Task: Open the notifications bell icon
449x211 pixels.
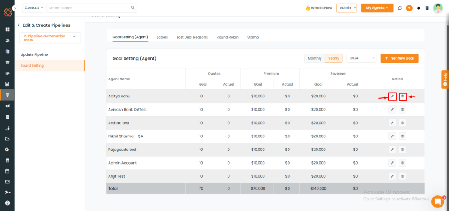Action: pos(419,8)
